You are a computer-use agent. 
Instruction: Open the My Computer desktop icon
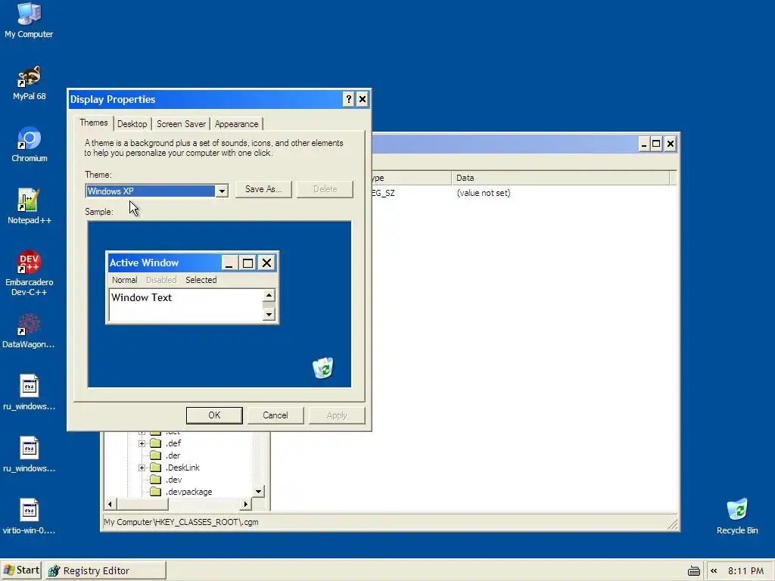pos(29,20)
